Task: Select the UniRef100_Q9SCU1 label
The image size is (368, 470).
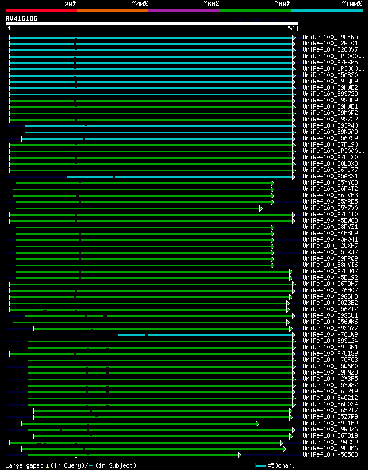Action: point(330,316)
